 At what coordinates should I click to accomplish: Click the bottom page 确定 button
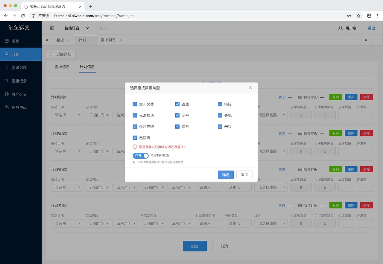coord(195,246)
